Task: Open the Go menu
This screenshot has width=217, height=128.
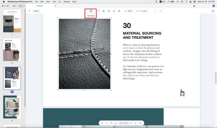Action: pos(60,2)
